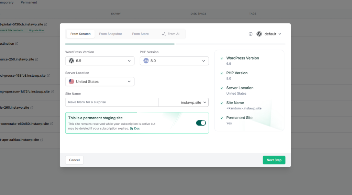Switch to the From Store tab
Image resolution: width=352 pixels, height=195 pixels.
coord(140,34)
